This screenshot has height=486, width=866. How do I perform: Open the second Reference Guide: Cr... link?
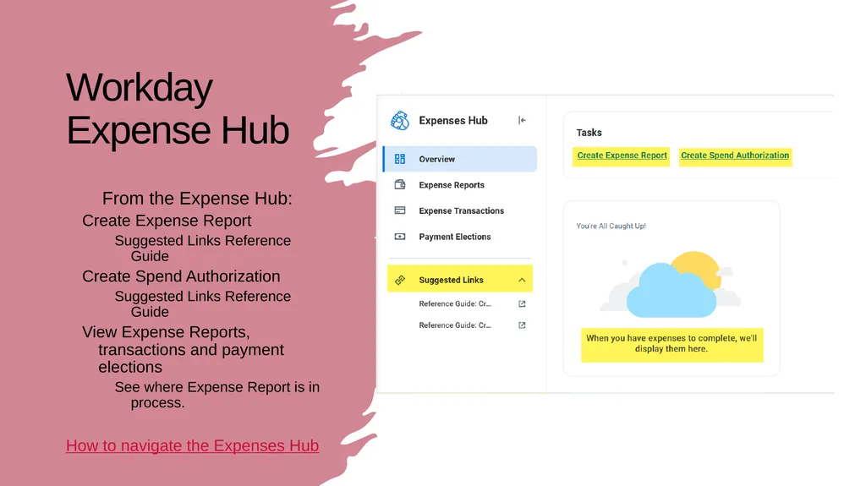[x=454, y=325]
